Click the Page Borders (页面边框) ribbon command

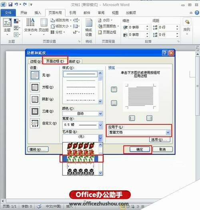tap(107, 32)
